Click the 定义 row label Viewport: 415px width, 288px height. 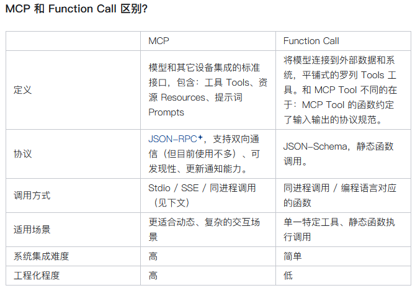coord(22,89)
